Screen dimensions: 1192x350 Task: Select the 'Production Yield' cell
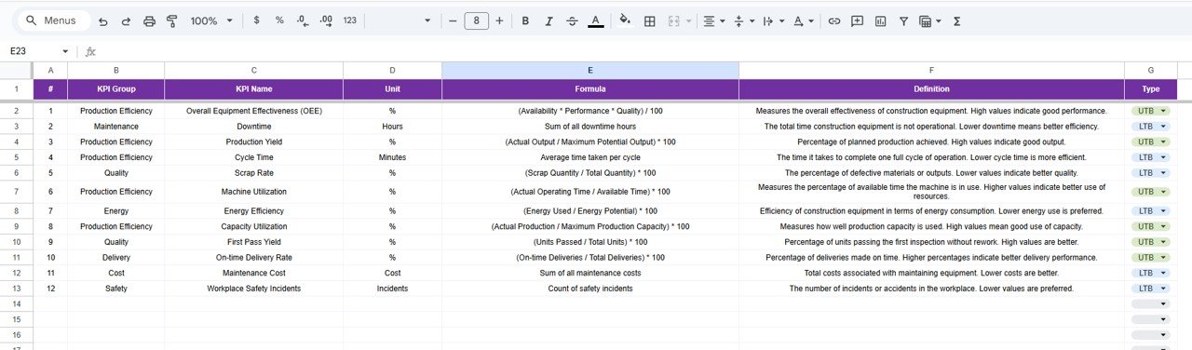point(253,141)
